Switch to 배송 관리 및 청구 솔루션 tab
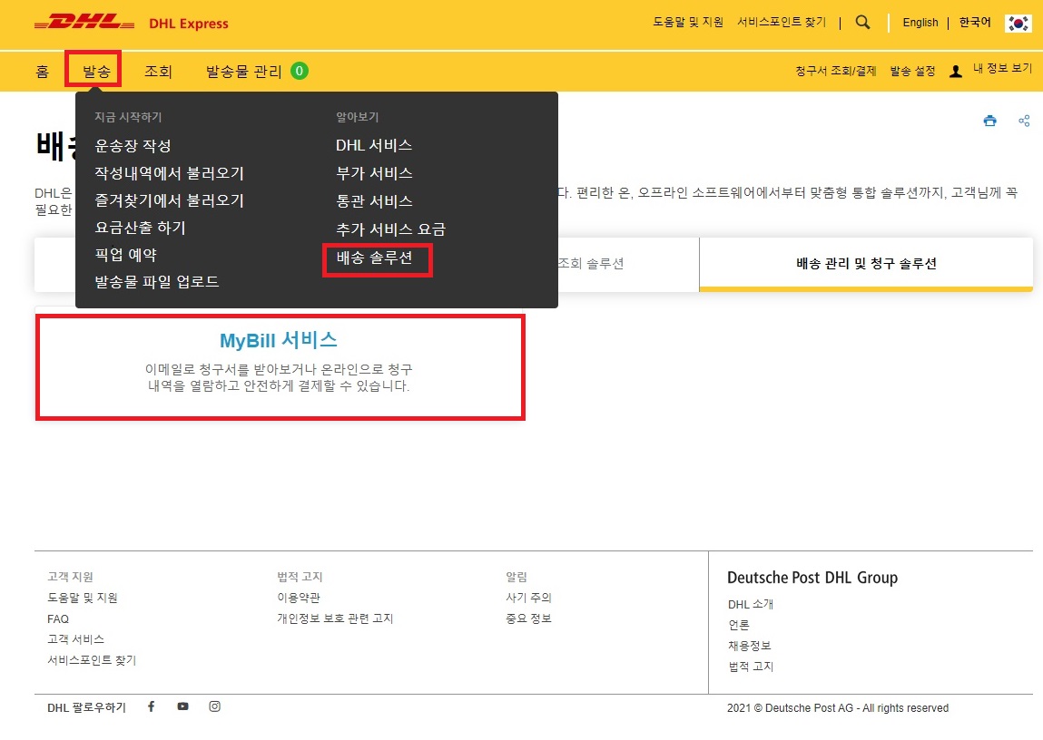The width and height of the screenshot is (1043, 740). [x=866, y=264]
